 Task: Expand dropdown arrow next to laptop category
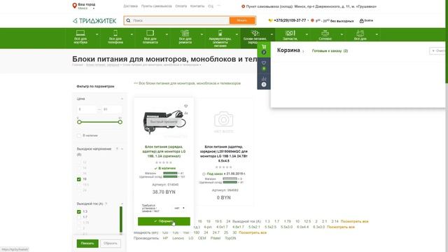[97, 34]
